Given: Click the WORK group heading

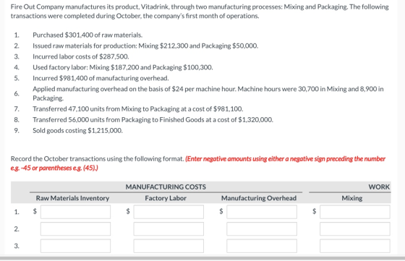Looking at the screenshot, I should coord(379,187).
